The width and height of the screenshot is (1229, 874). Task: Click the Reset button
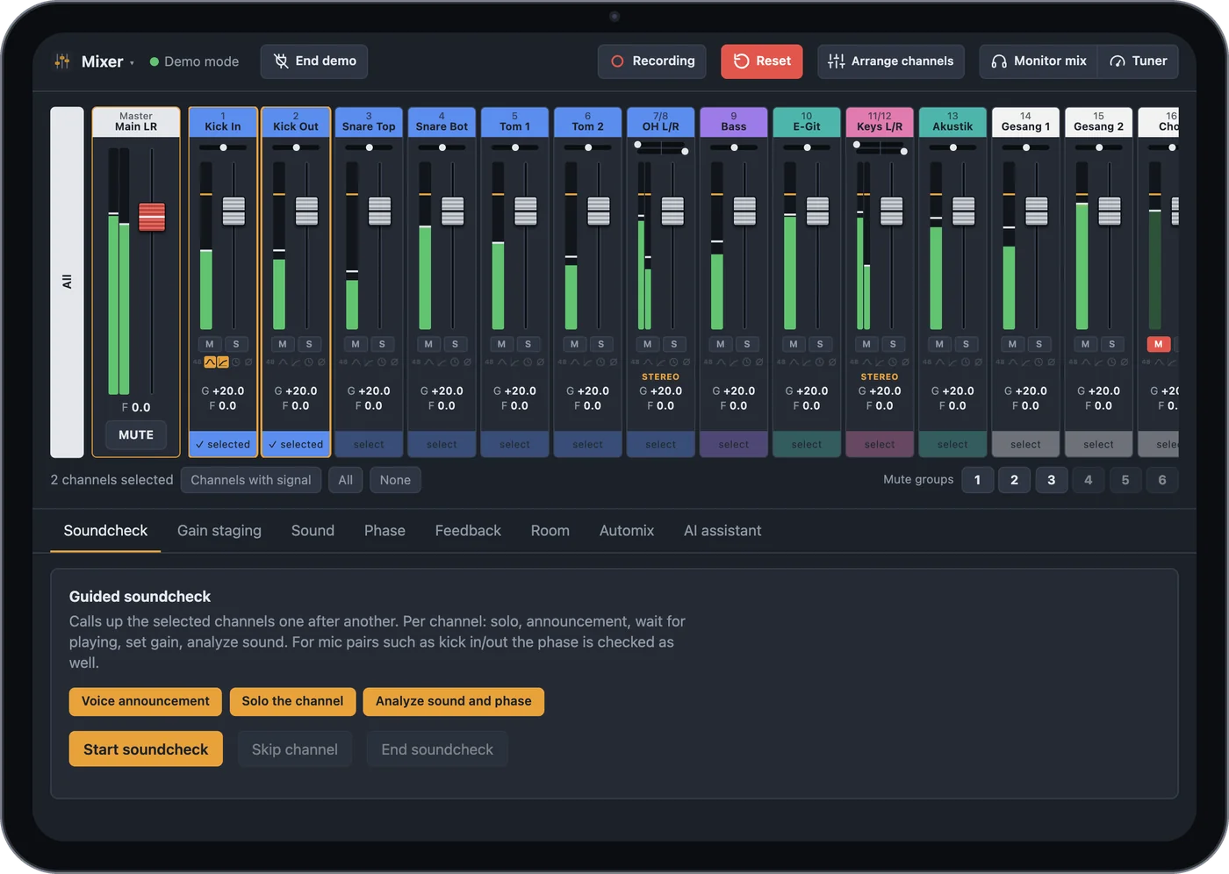pos(762,61)
